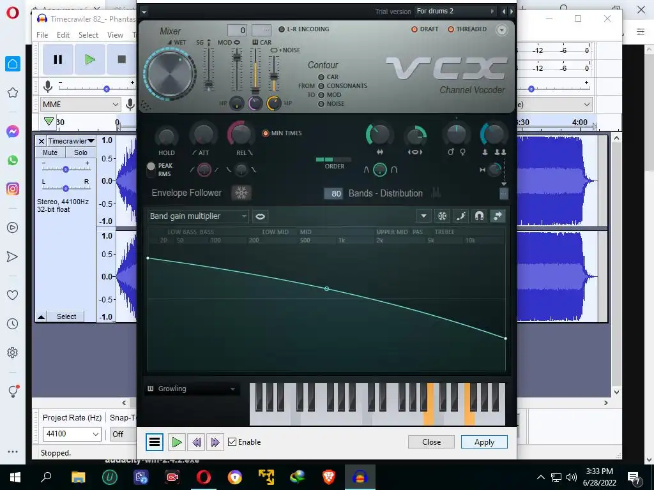This screenshot has width=654, height=490.
Task: Open the Audacity View menu
Action: point(115,35)
